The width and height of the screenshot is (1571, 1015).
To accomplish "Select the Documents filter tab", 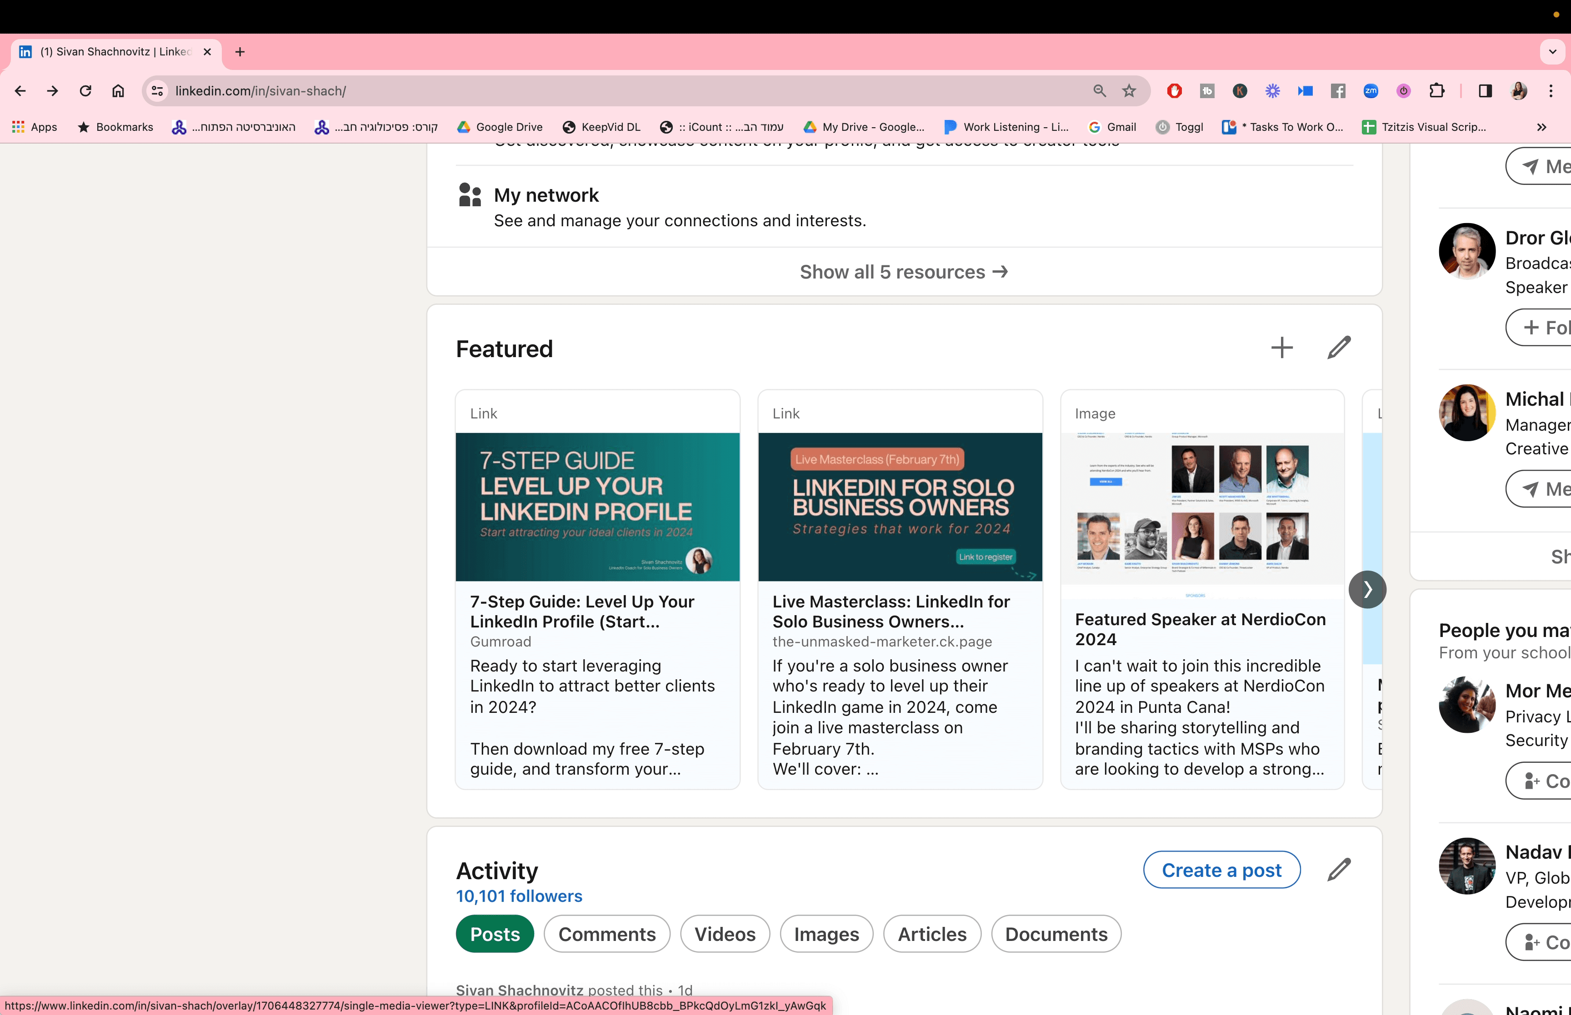I will point(1056,934).
